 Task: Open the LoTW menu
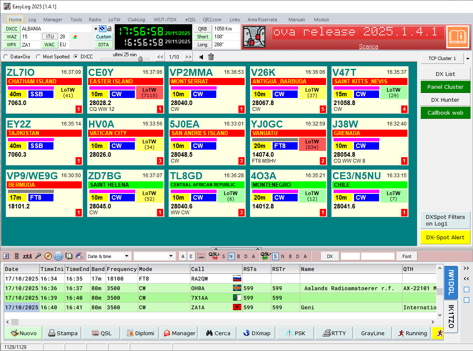point(114,20)
